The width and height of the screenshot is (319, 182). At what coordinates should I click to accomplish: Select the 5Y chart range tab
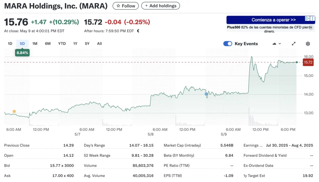tap(87, 43)
